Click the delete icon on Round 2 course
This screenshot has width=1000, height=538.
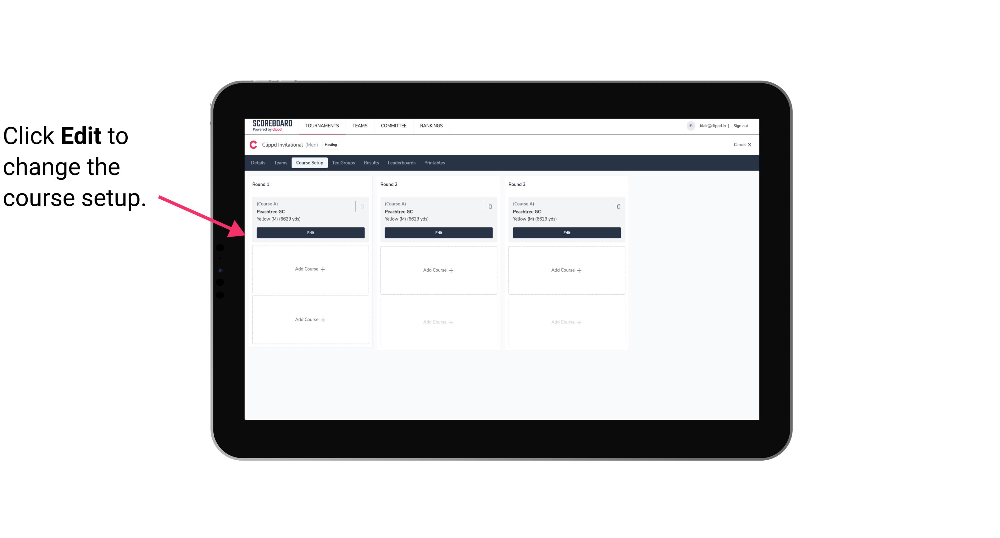pyautogui.click(x=490, y=206)
